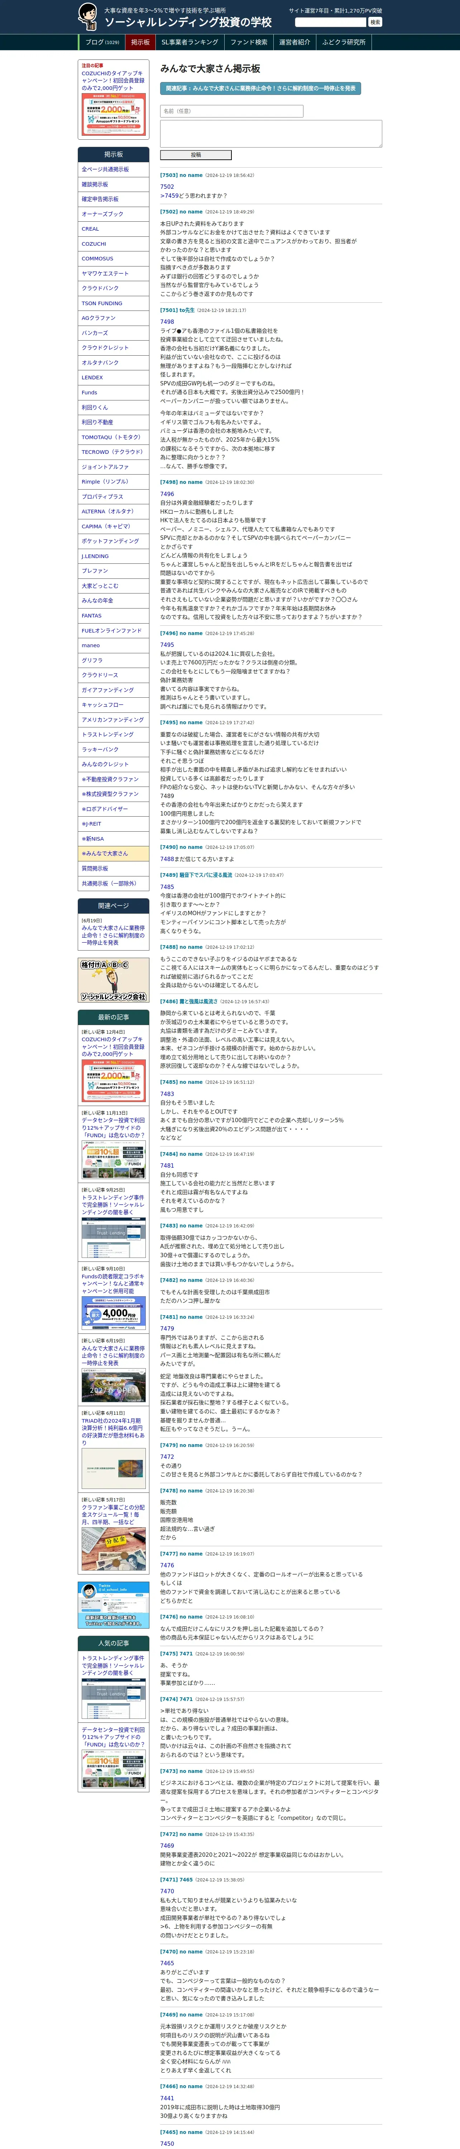Open the クラウドバンク board link
This screenshot has height=2149, width=460.
pos(114,289)
